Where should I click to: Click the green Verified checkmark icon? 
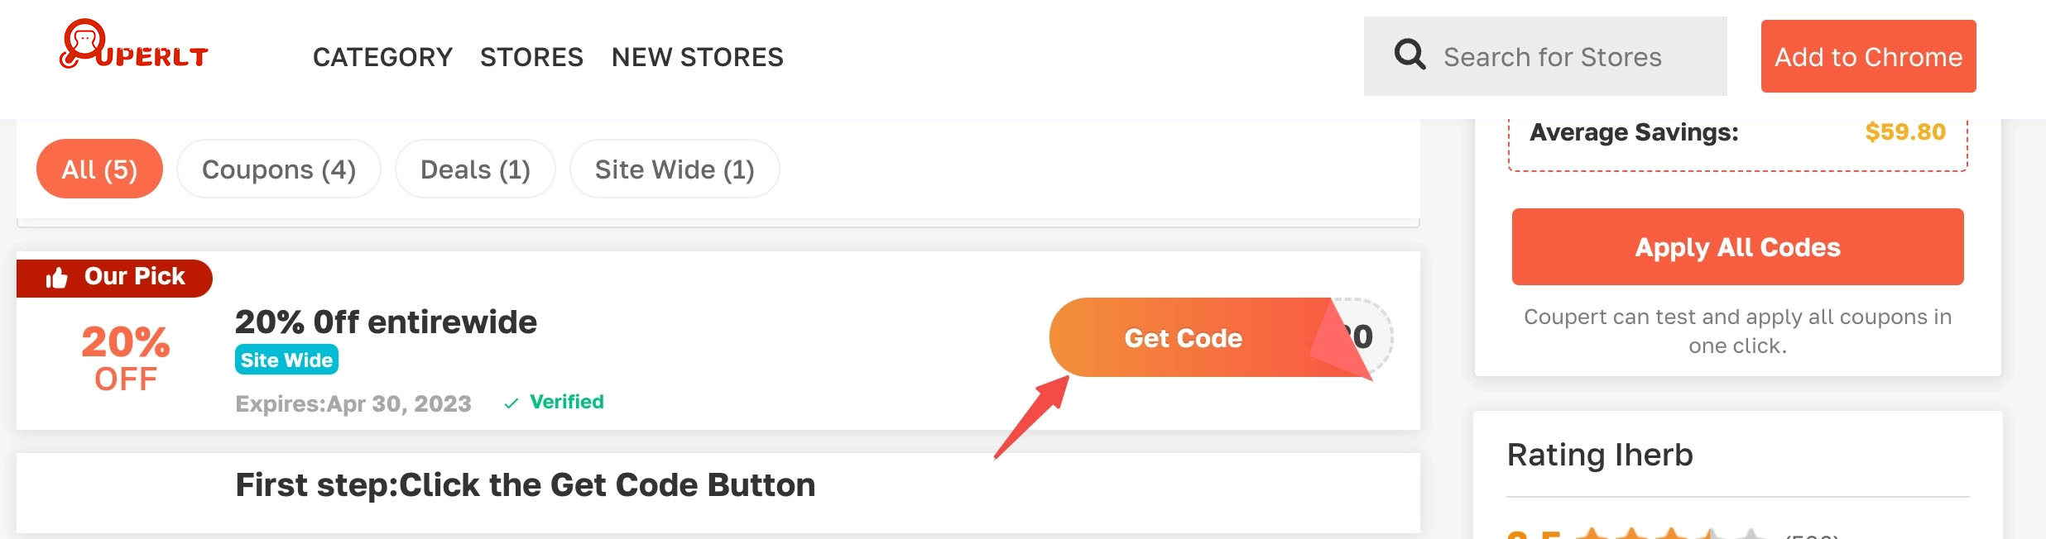[510, 403]
